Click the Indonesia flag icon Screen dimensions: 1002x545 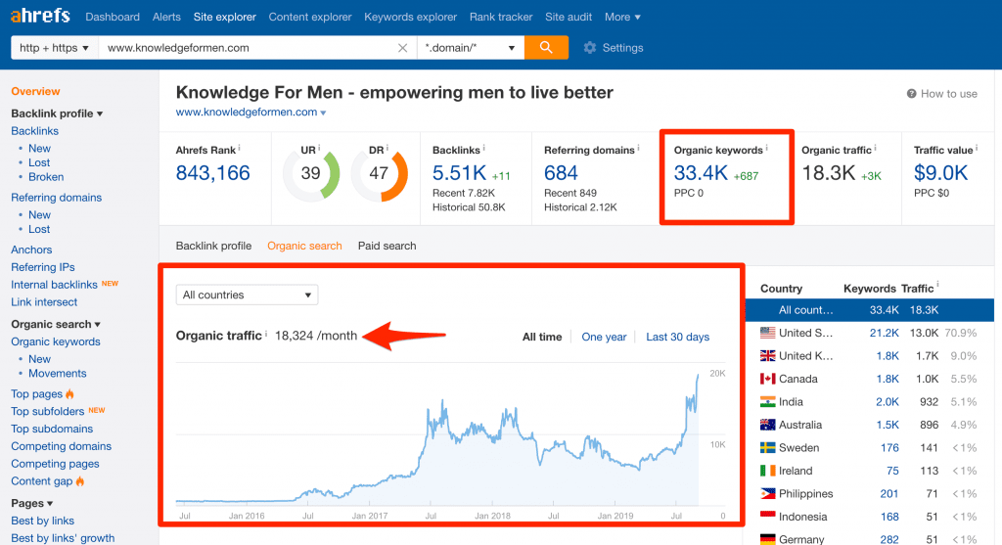(x=767, y=517)
